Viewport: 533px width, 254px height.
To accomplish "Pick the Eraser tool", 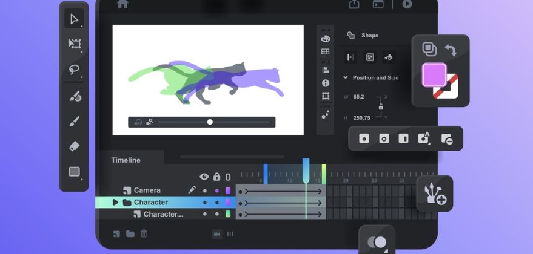I will click(74, 146).
